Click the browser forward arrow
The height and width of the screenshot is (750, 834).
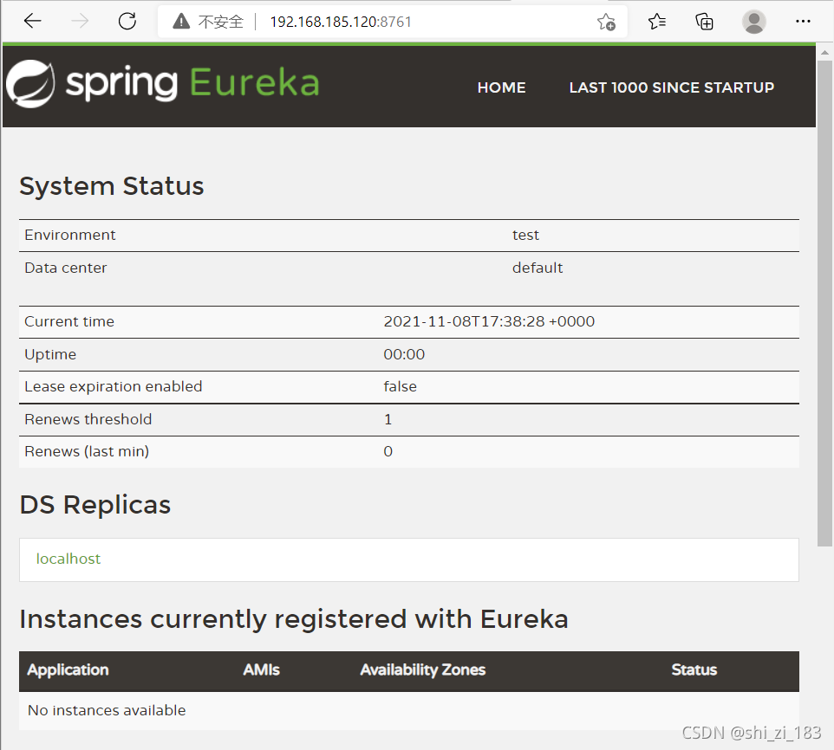[x=80, y=22]
